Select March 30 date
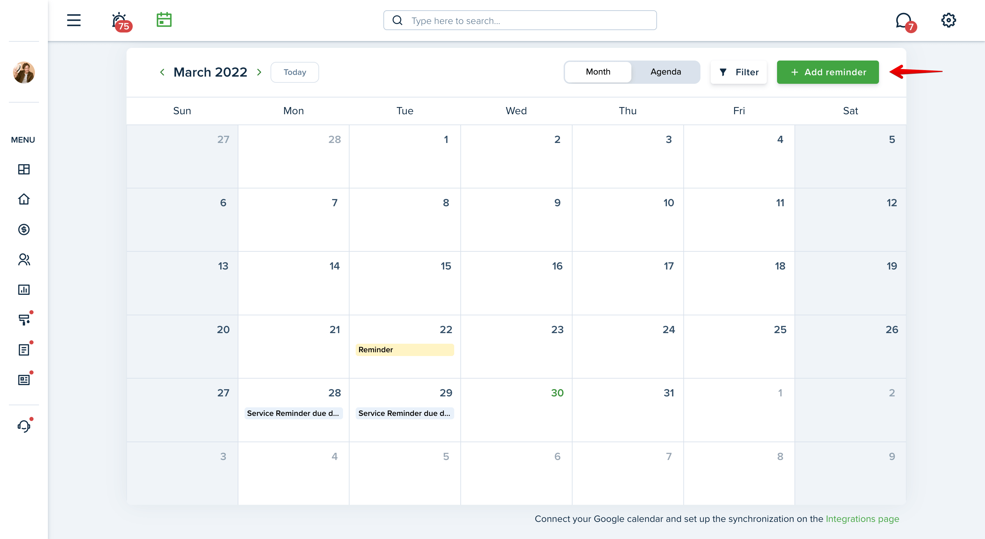 pyautogui.click(x=516, y=410)
